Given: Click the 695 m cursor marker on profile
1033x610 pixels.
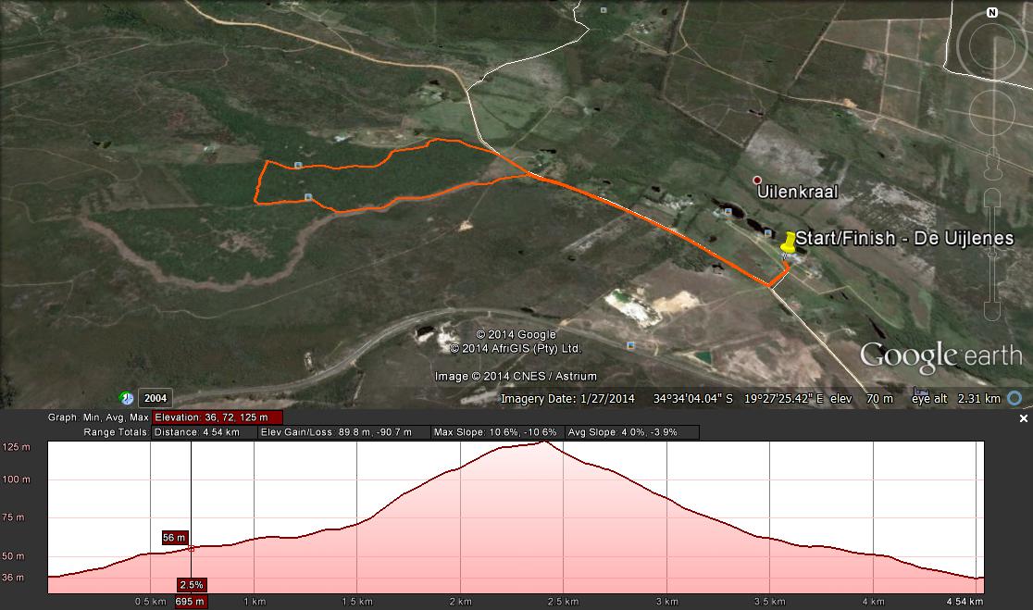Looking at the screenshot, I should (192, 602).
